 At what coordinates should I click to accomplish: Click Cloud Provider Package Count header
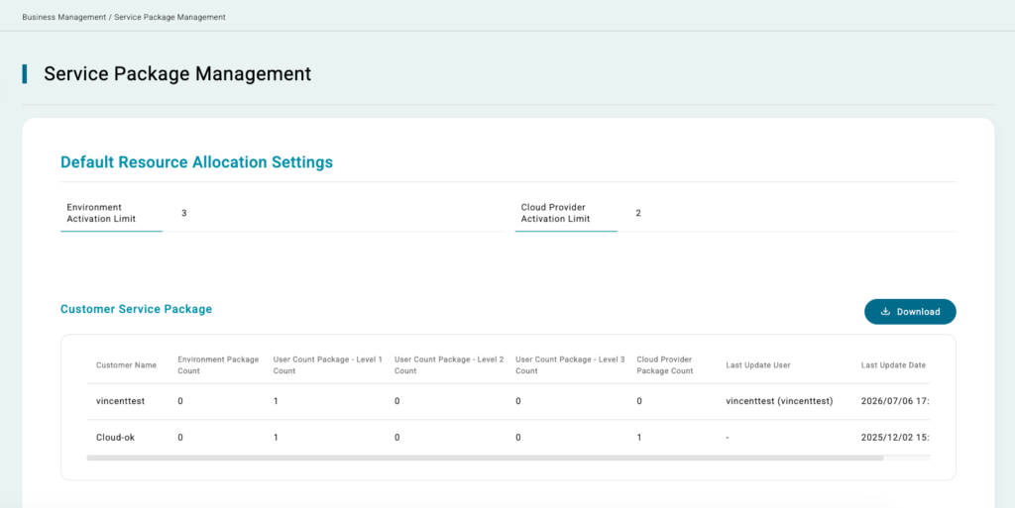click(x=665, y=365)
